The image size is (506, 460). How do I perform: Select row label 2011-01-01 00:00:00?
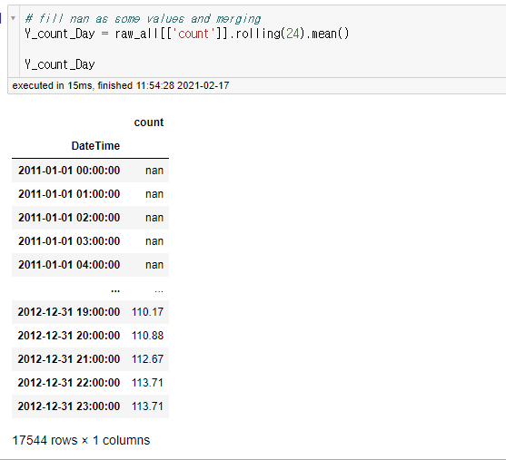pos(69,171)
